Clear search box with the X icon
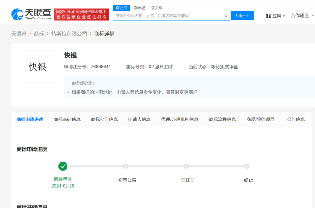315x208 pixels. [x=226, y=16]
